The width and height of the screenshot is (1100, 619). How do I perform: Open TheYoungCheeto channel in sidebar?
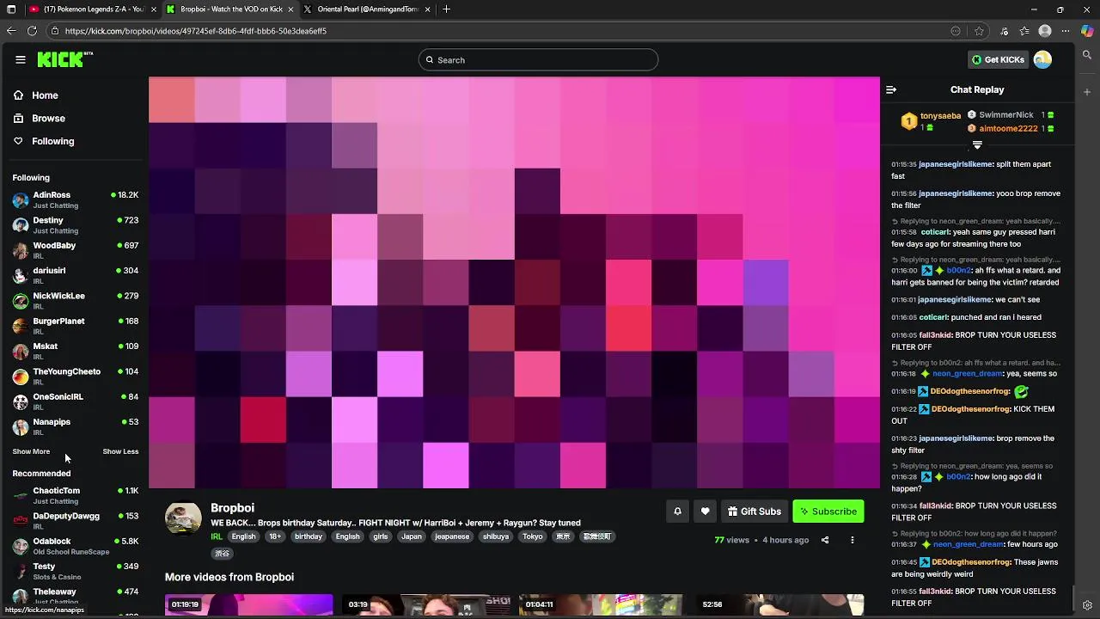[76, 376]
